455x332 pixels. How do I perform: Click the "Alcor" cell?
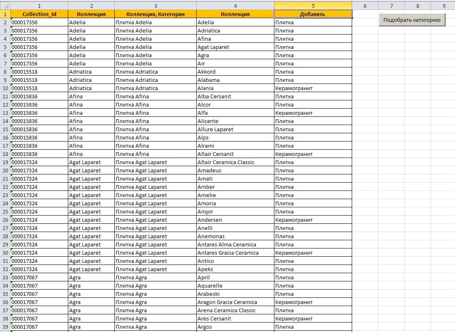click(x=235, y=104)
